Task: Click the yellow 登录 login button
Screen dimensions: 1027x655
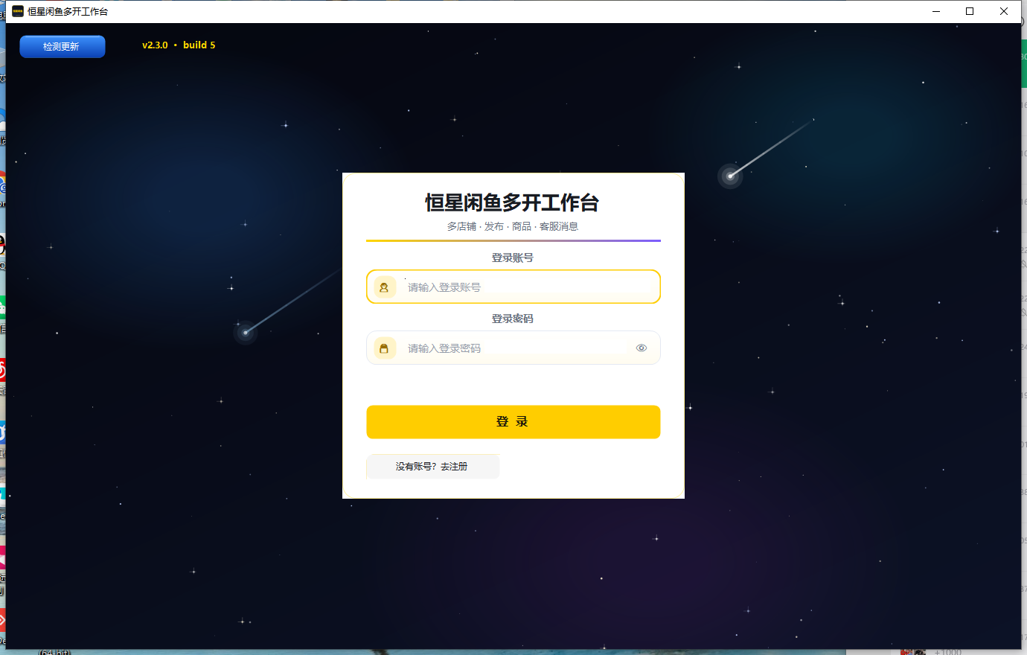Action: tap(513, 422)
